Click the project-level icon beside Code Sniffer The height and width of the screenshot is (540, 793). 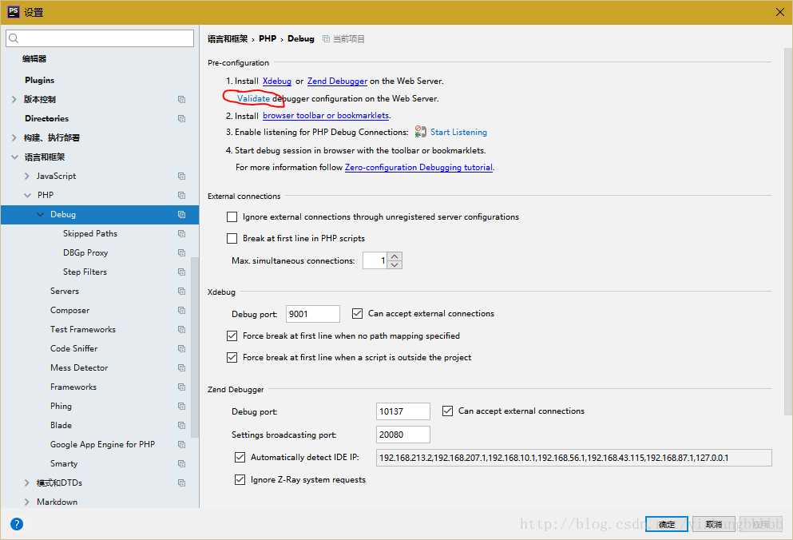pos(181,349)
